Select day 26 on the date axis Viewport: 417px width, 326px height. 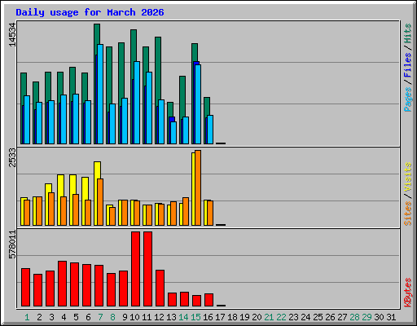tap(330, 317)
